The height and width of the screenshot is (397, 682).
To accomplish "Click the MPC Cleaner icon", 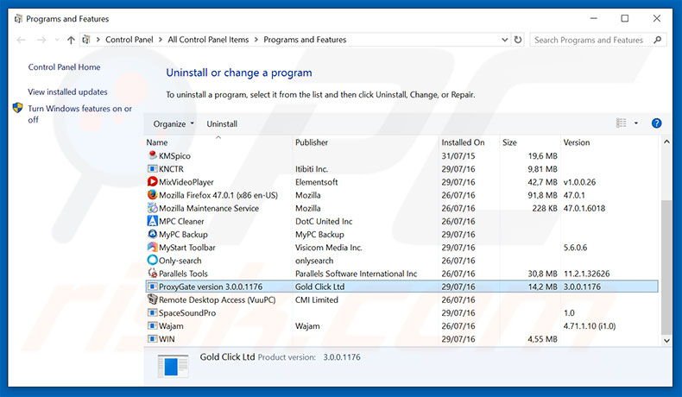I will (152, 220).
